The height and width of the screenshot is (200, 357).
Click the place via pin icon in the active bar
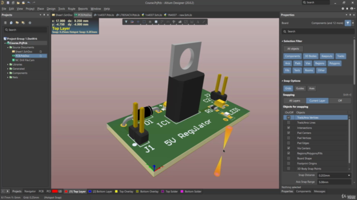coord(173,22)
